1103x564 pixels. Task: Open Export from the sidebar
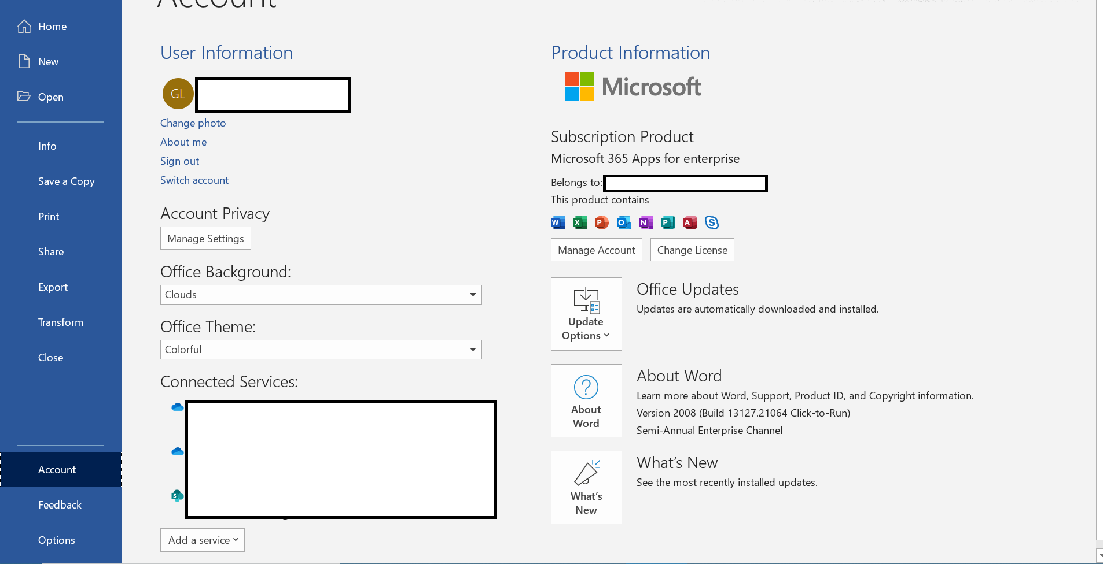click(x=53, y=287)
